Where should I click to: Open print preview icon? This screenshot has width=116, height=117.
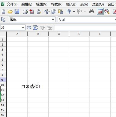click(39, 11)
